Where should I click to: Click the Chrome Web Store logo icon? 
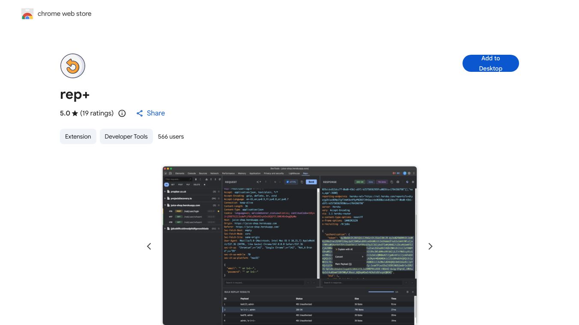27,14
